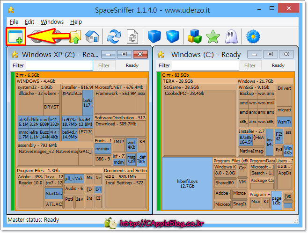Select the AppDa block under Users

tap(285, 179)
